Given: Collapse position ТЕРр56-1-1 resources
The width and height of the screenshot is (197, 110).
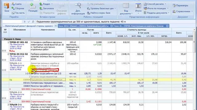Looking at the screenshot, I should click(x=3, y=70).
